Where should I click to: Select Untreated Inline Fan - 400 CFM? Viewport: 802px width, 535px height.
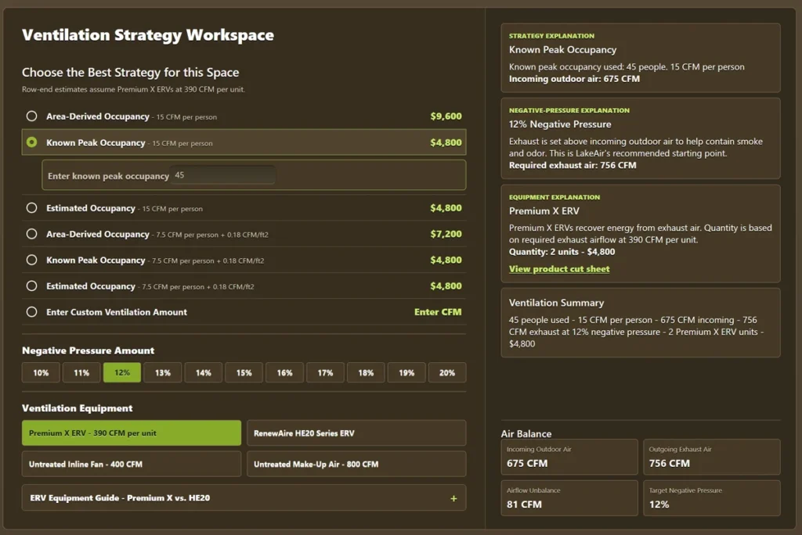(x=132, y=464)
